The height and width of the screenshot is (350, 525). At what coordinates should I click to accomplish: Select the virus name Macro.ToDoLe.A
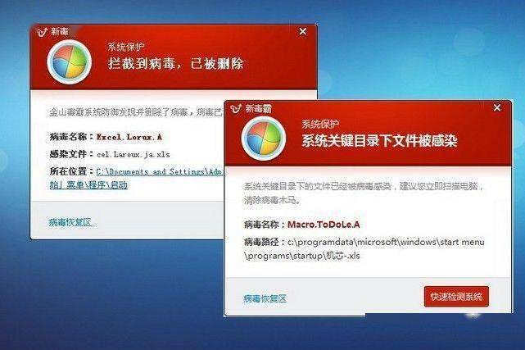[x=324, y=225]
